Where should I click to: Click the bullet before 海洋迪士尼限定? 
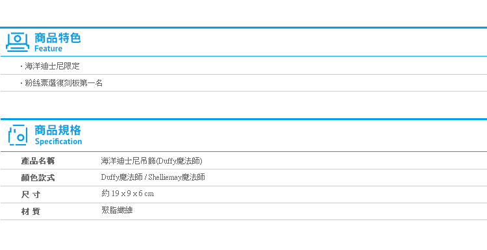21,66
